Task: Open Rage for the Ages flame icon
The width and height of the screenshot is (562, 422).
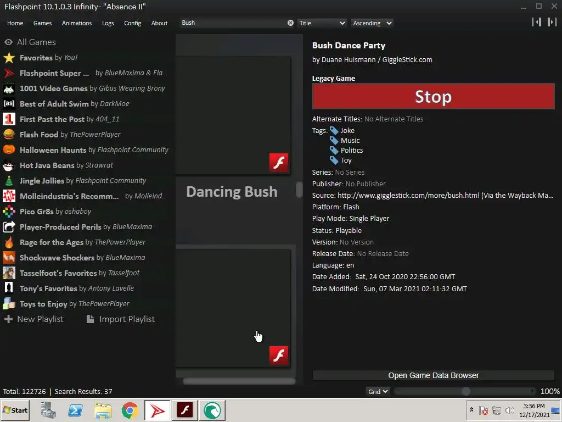Action: [x=9, y=242]
